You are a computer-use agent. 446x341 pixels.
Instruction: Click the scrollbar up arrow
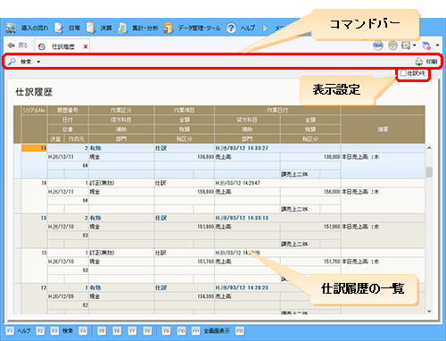click(x=429, y=148)
